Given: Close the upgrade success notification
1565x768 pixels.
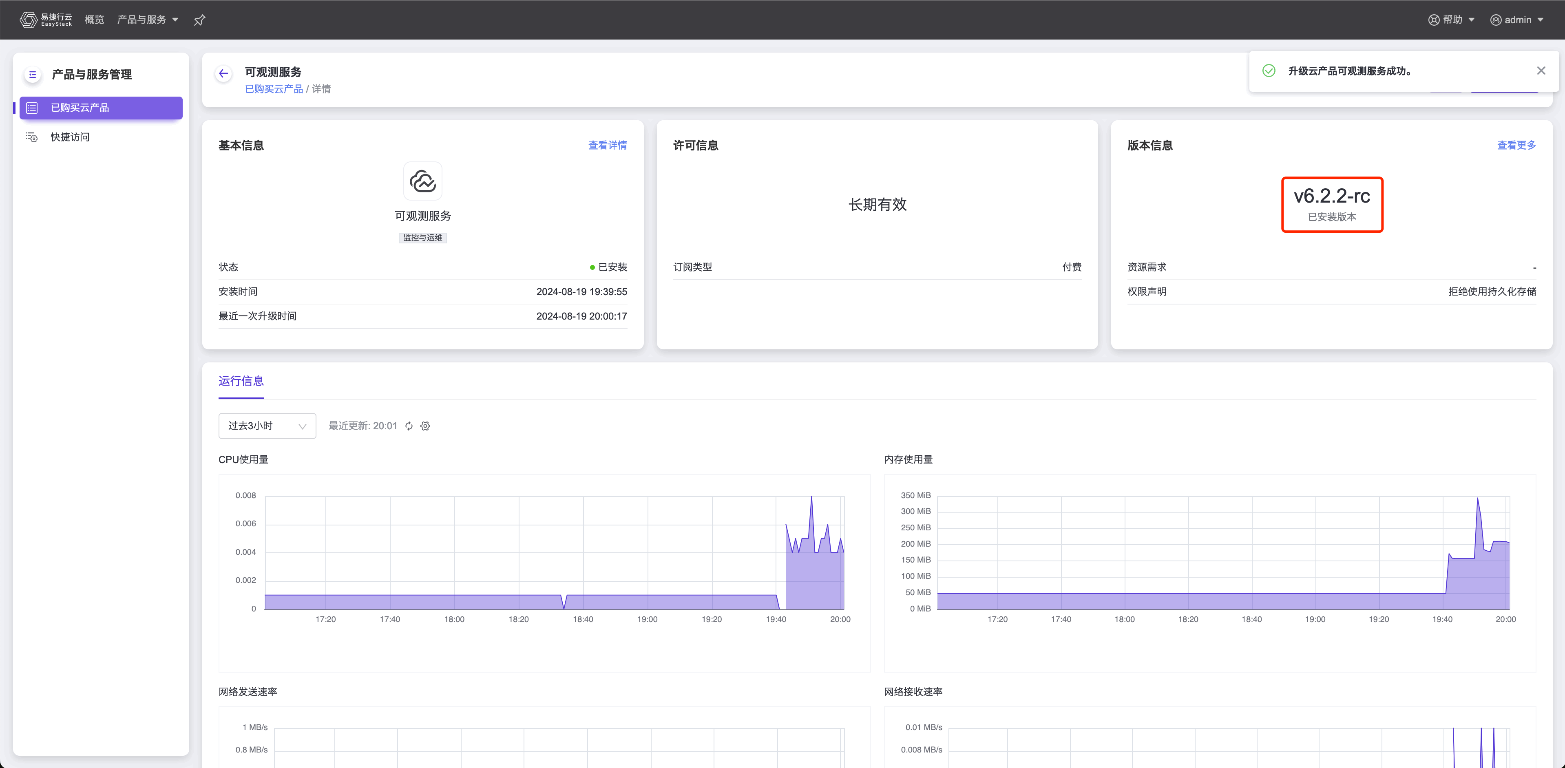Looking at the screenshot, I should click(1541, 71).
